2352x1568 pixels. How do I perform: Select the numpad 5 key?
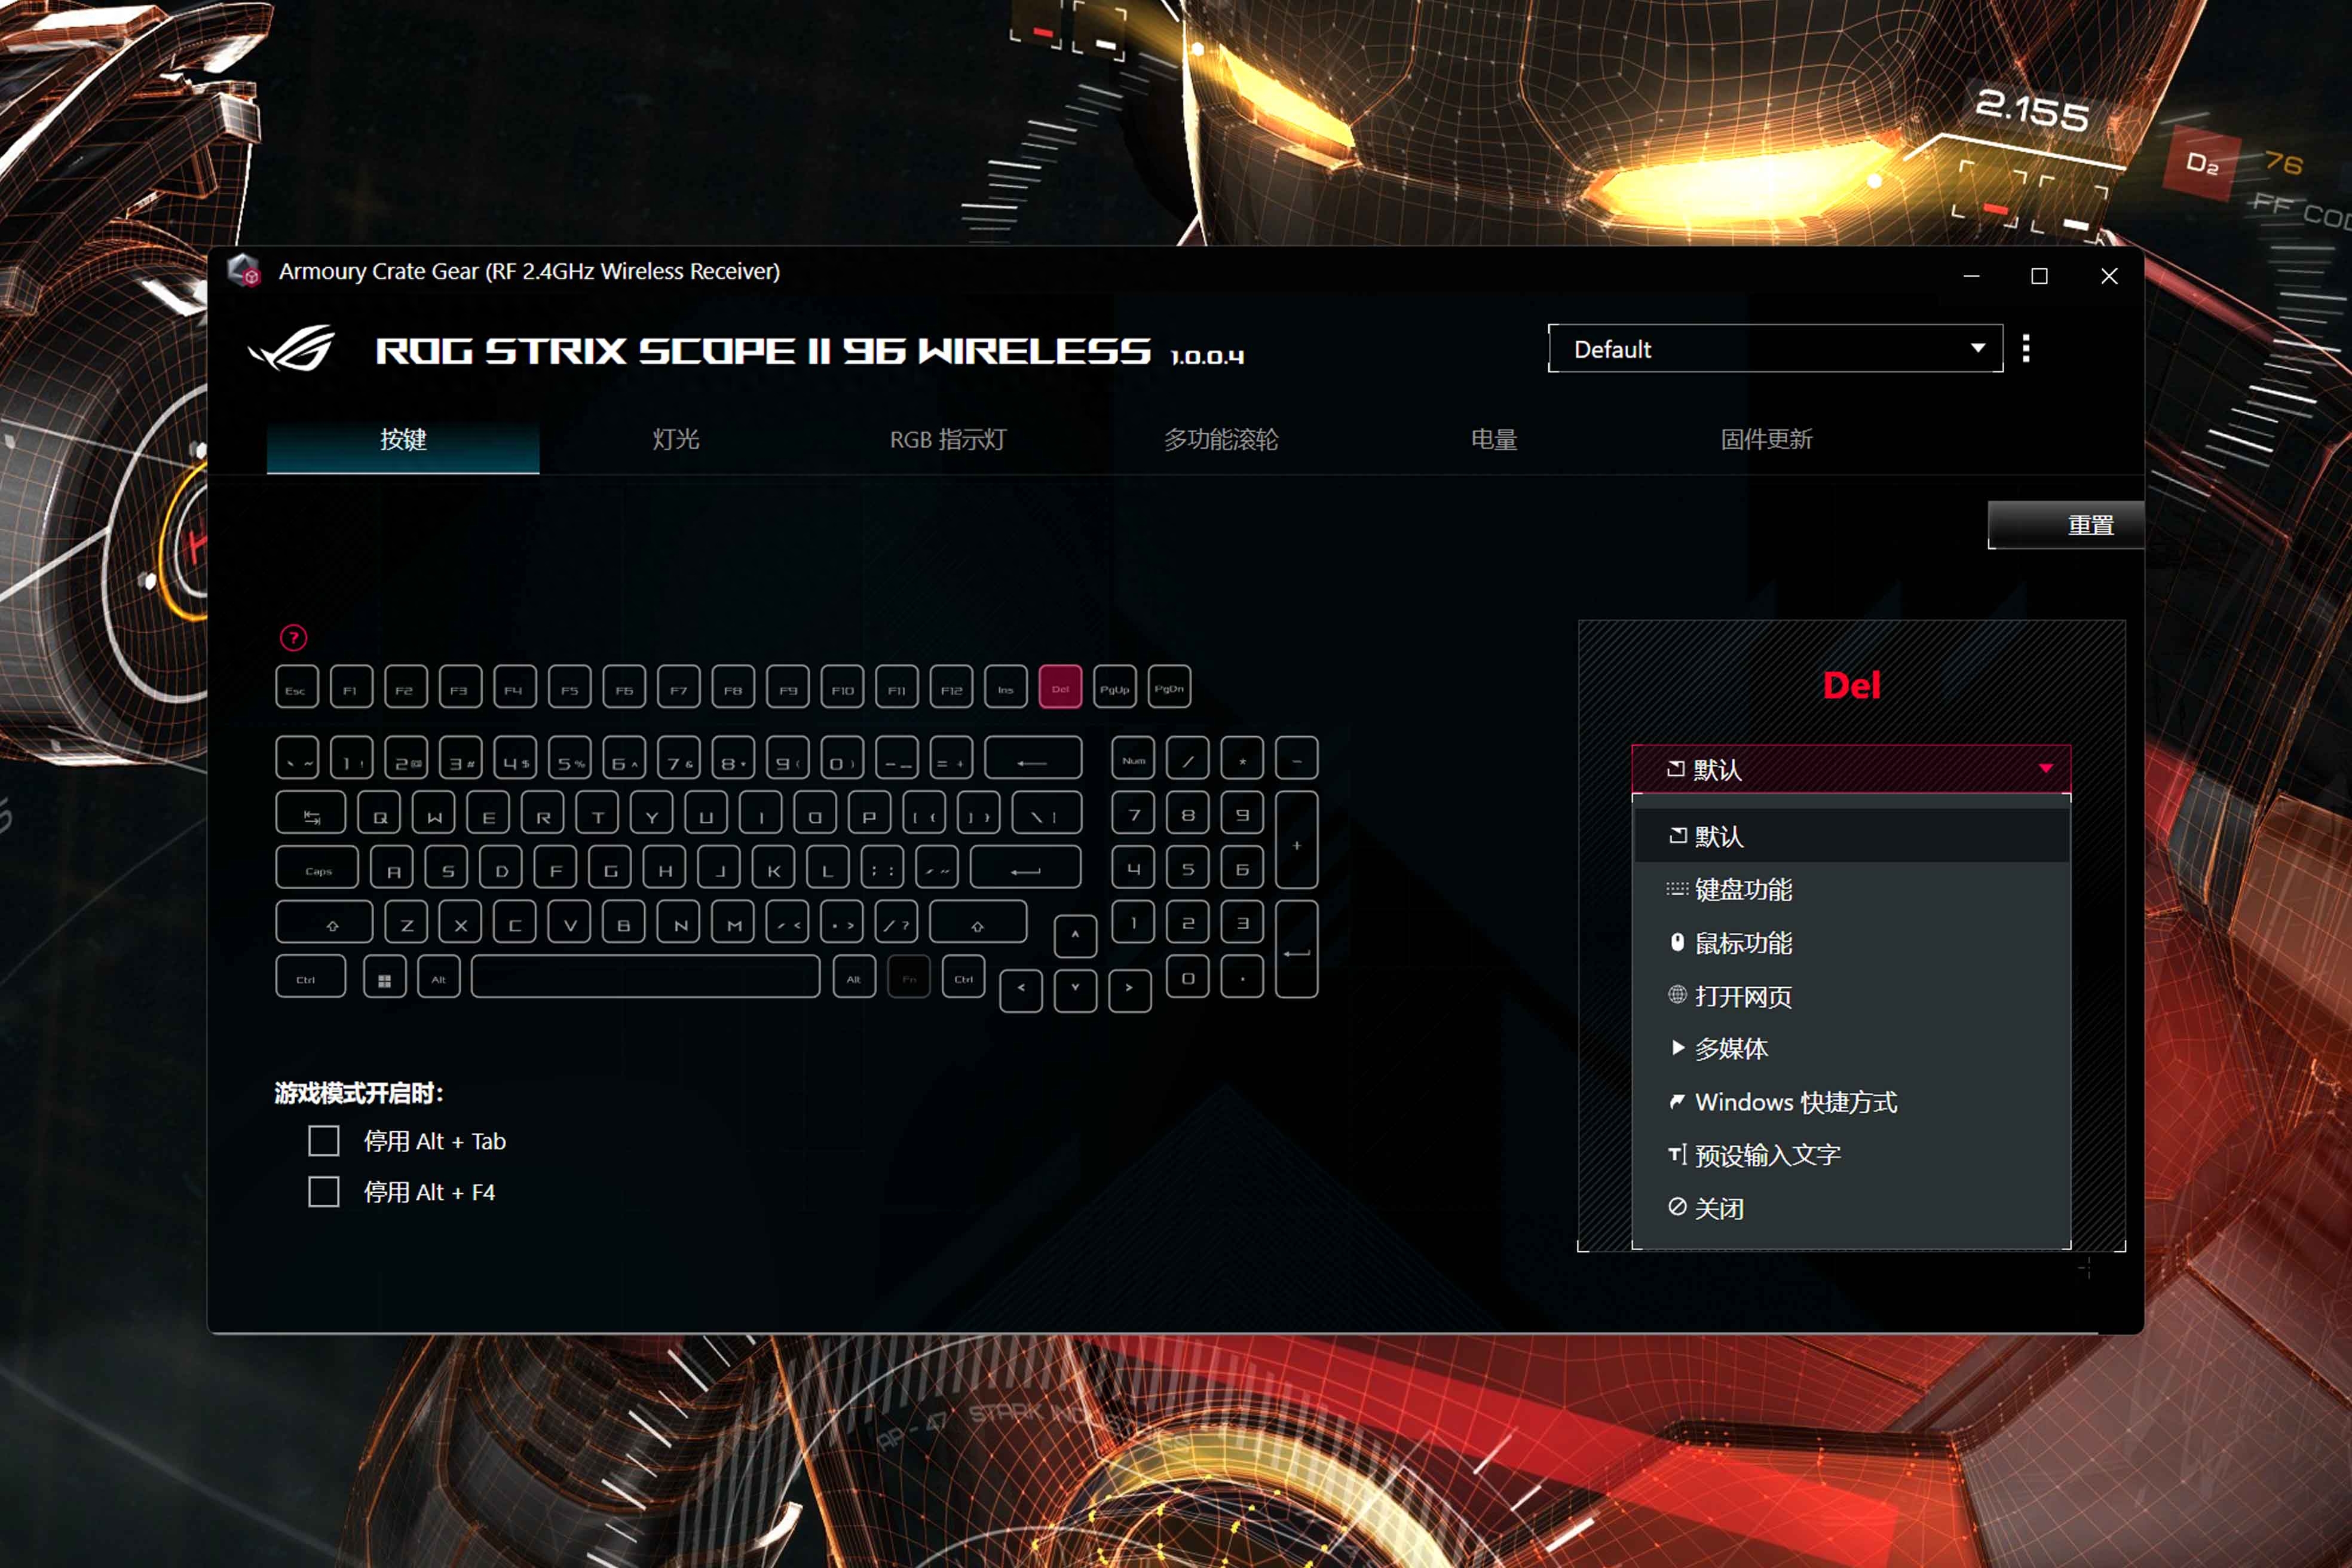1188,867
